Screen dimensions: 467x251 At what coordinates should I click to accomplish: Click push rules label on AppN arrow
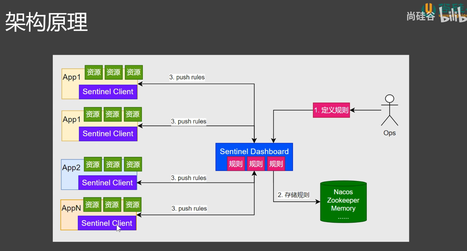coord(189,209)
